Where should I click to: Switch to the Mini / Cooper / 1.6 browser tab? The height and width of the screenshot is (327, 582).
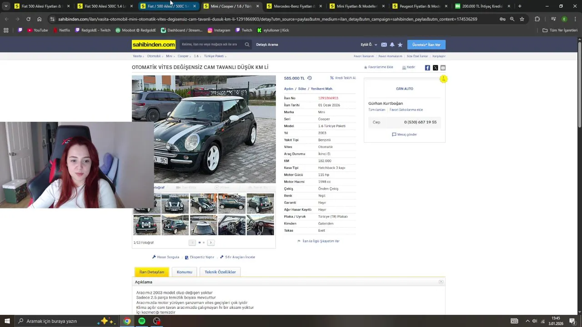pos(231,6)
